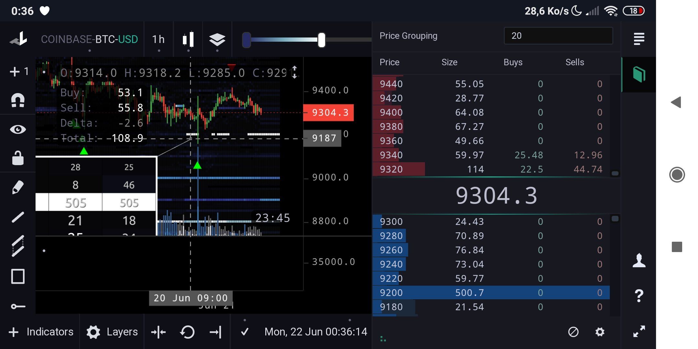Open the 1h timeframe dropdown
The height and width of the screenshot is (349, 698).
pos(158,39)
